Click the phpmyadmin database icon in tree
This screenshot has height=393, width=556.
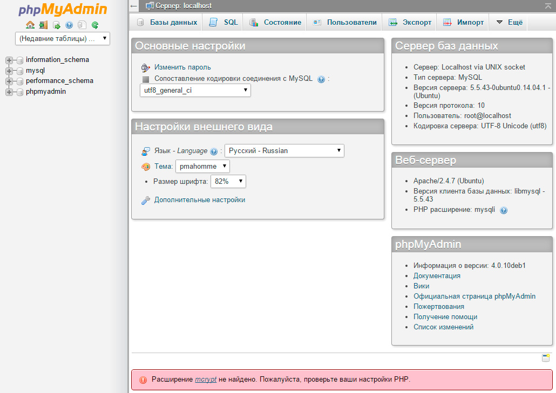click(20, 92)
